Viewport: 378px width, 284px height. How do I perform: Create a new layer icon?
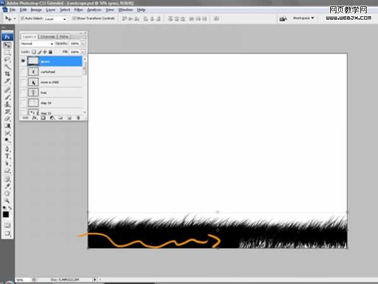coord(69,118)
